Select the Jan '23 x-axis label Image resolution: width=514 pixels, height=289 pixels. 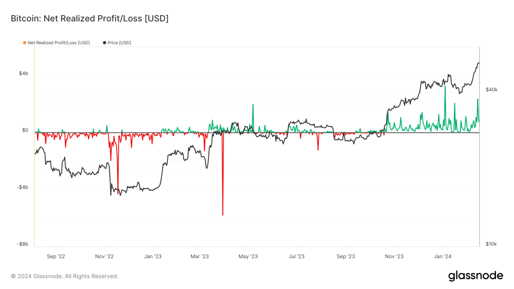point(153,257)
